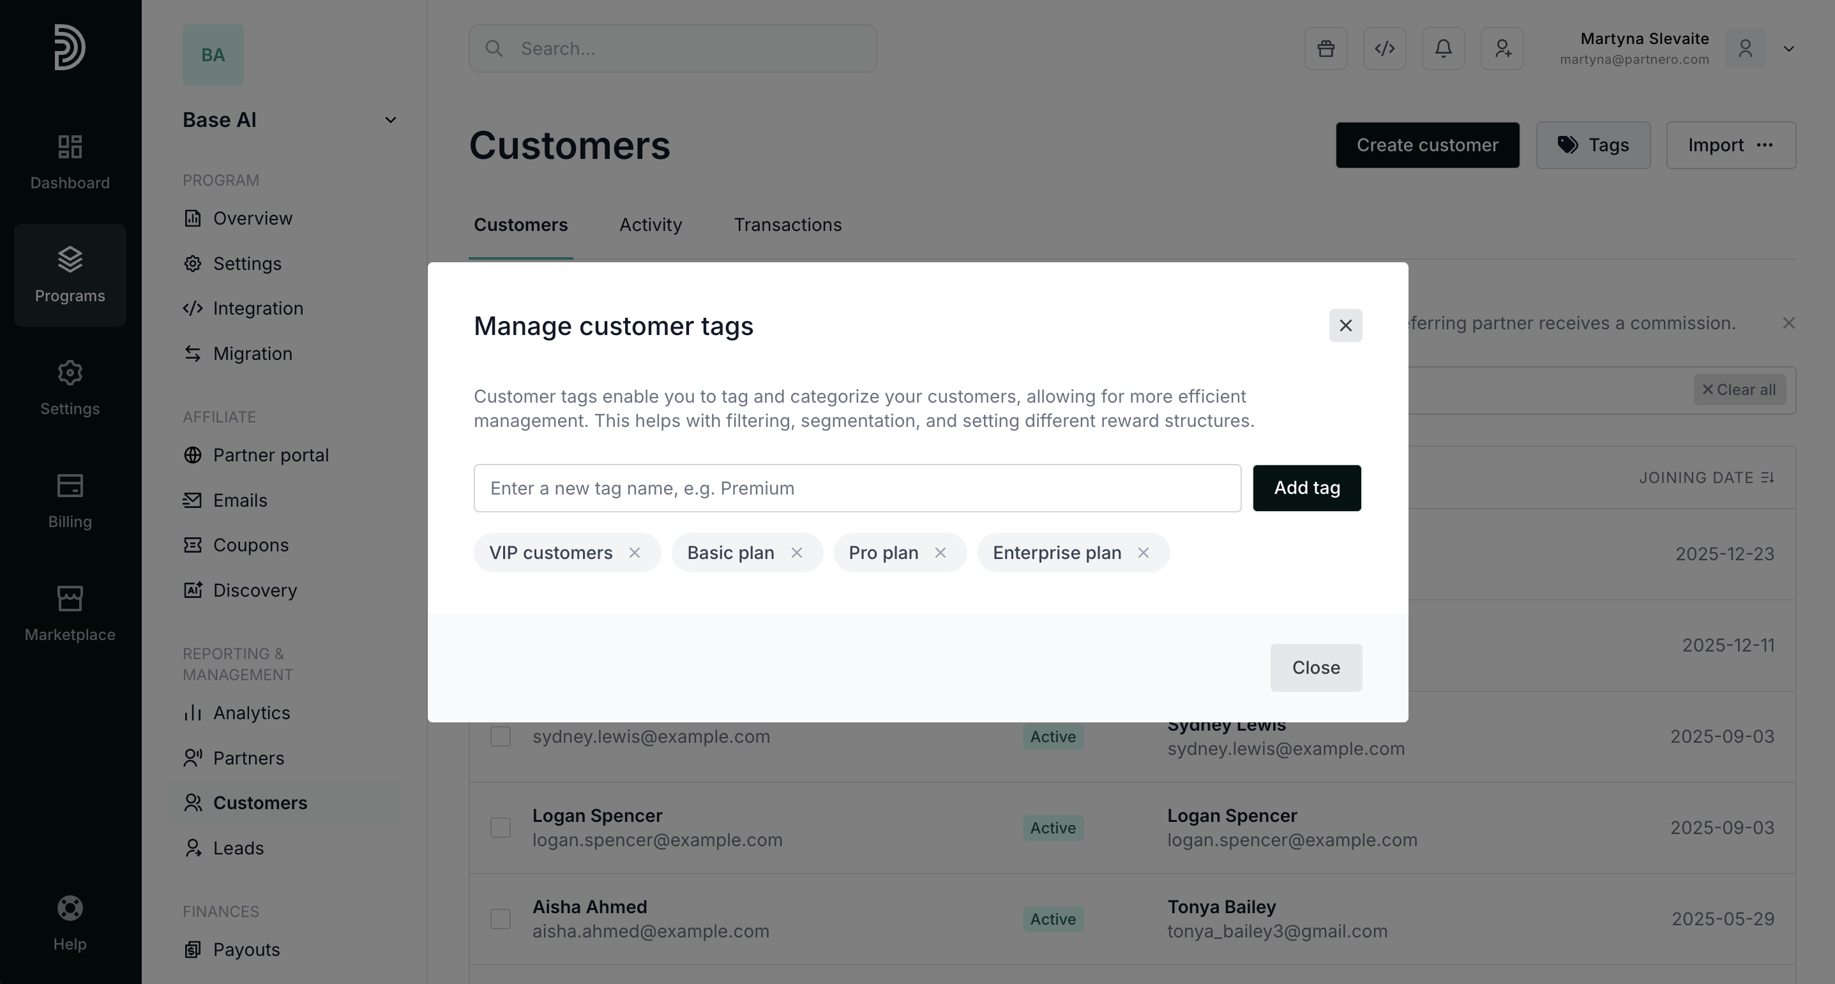Check the Logan Spencer row checkbox
The height and width of the screenshot is (984, 1835).
point(500,828)
